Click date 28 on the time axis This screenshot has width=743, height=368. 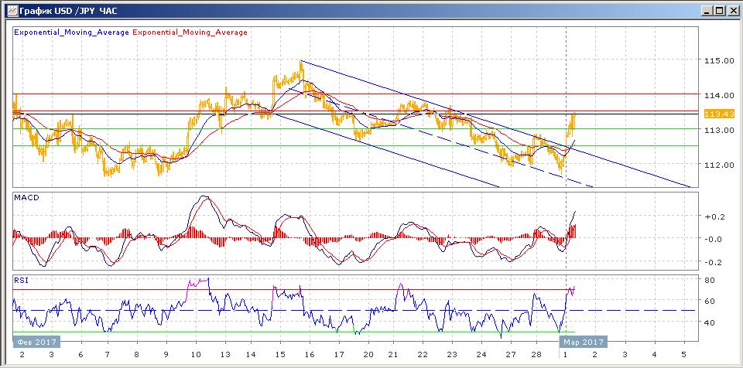tap(538, 353)
